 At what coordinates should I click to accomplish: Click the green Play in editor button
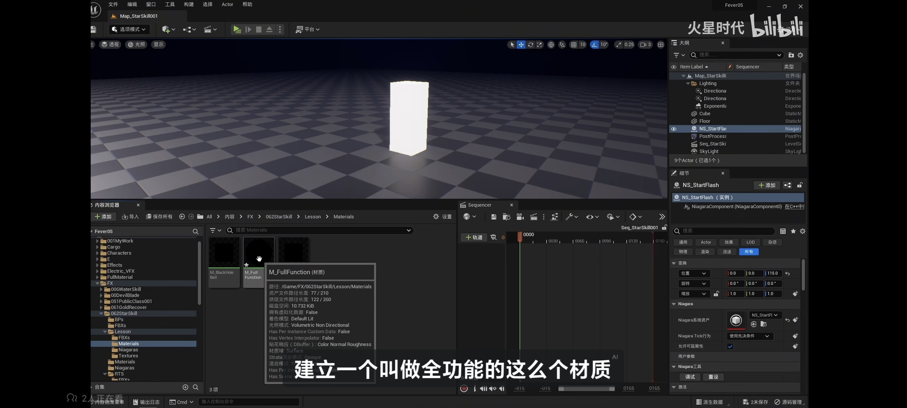237,29
